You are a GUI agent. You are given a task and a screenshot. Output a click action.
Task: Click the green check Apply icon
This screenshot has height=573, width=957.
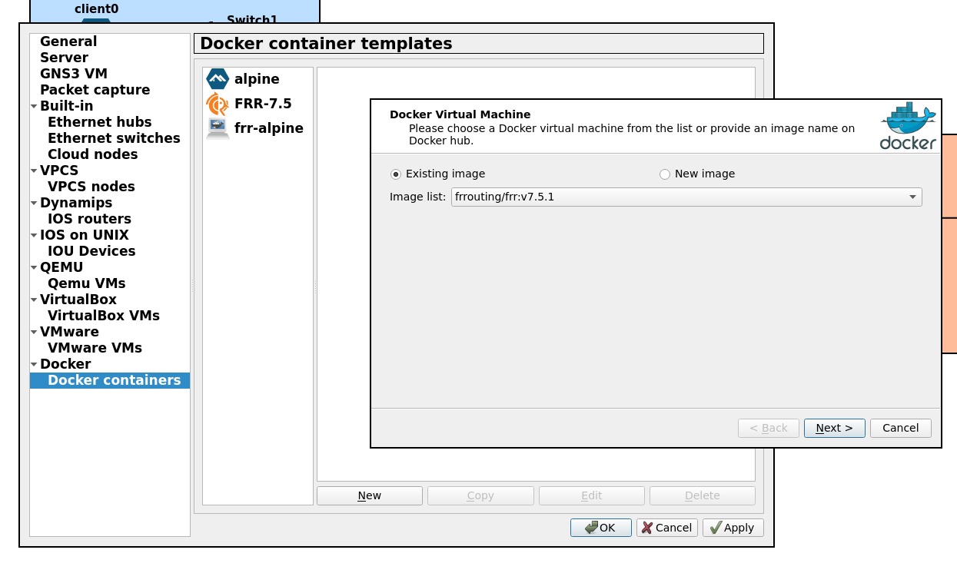[716, 528]
